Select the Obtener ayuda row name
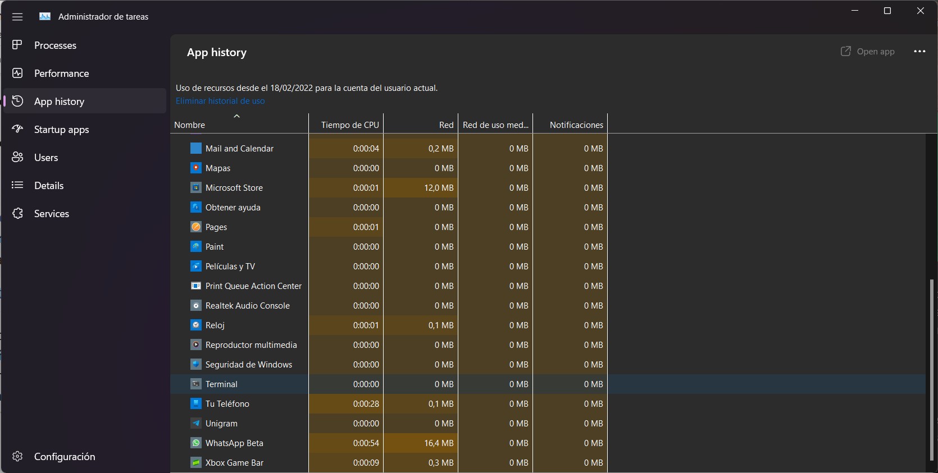This screenshot has width=938, height=473. point(233,208)
